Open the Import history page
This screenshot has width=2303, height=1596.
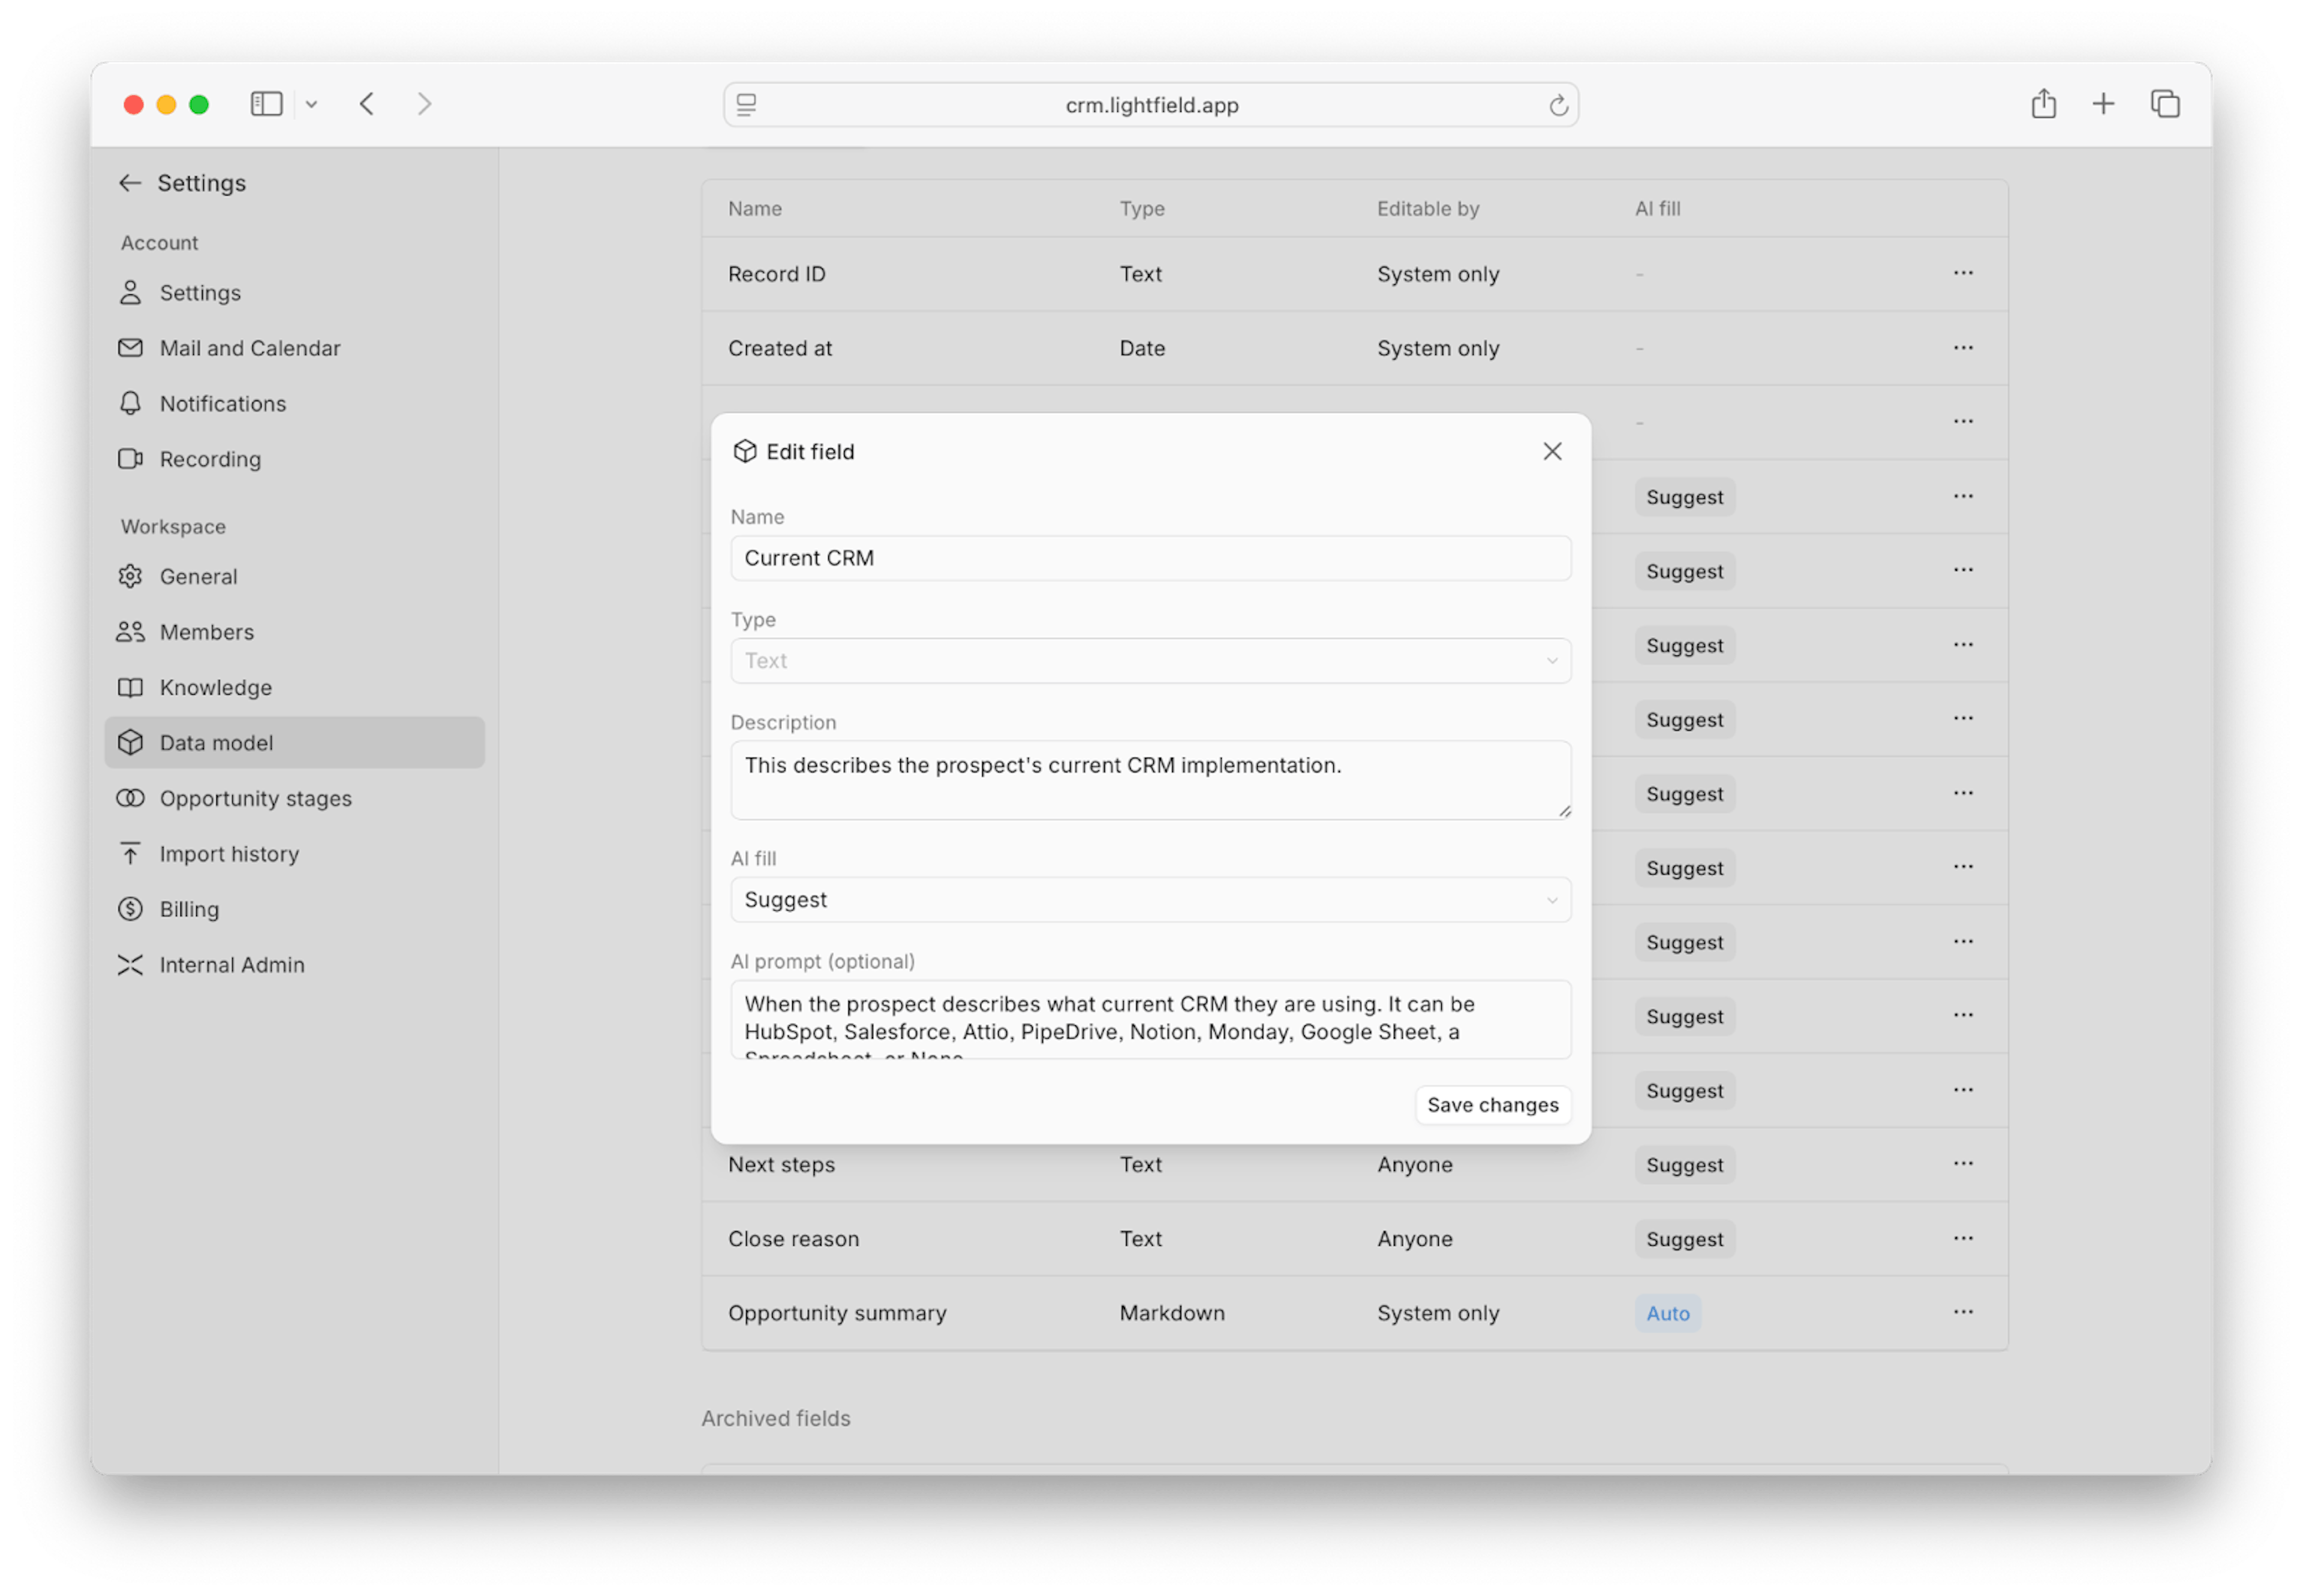(229, 854)
